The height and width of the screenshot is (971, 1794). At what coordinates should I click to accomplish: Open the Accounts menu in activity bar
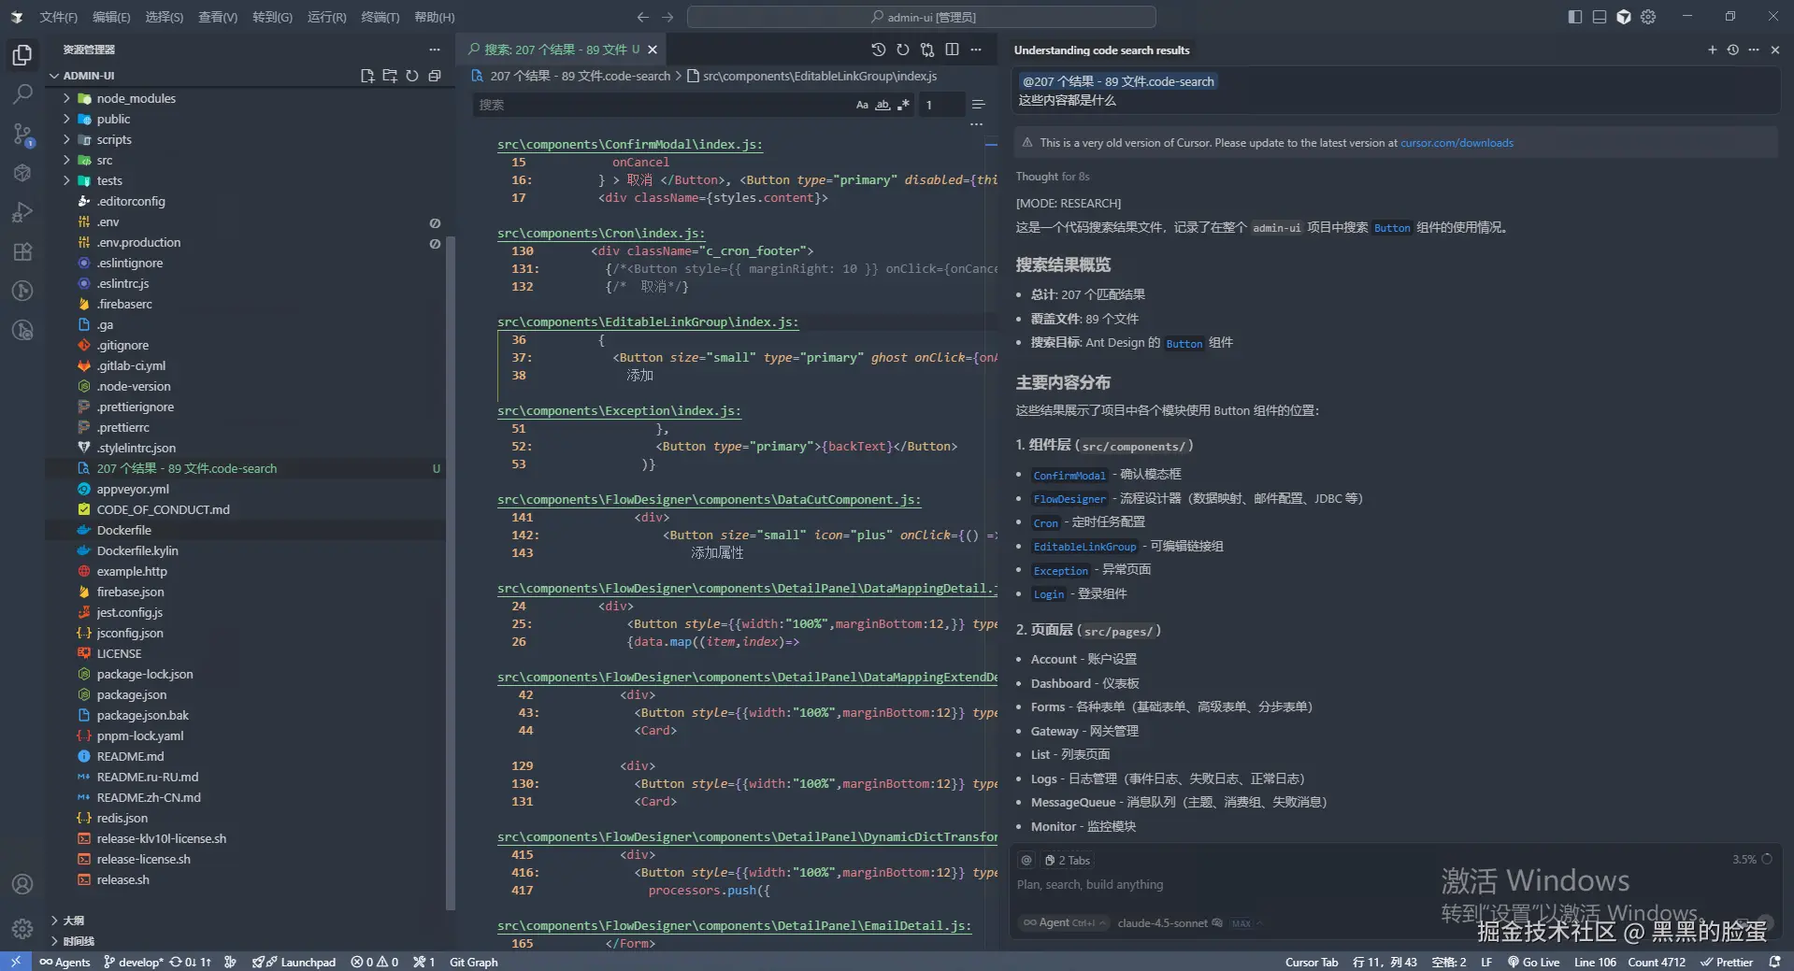[22, 884]
